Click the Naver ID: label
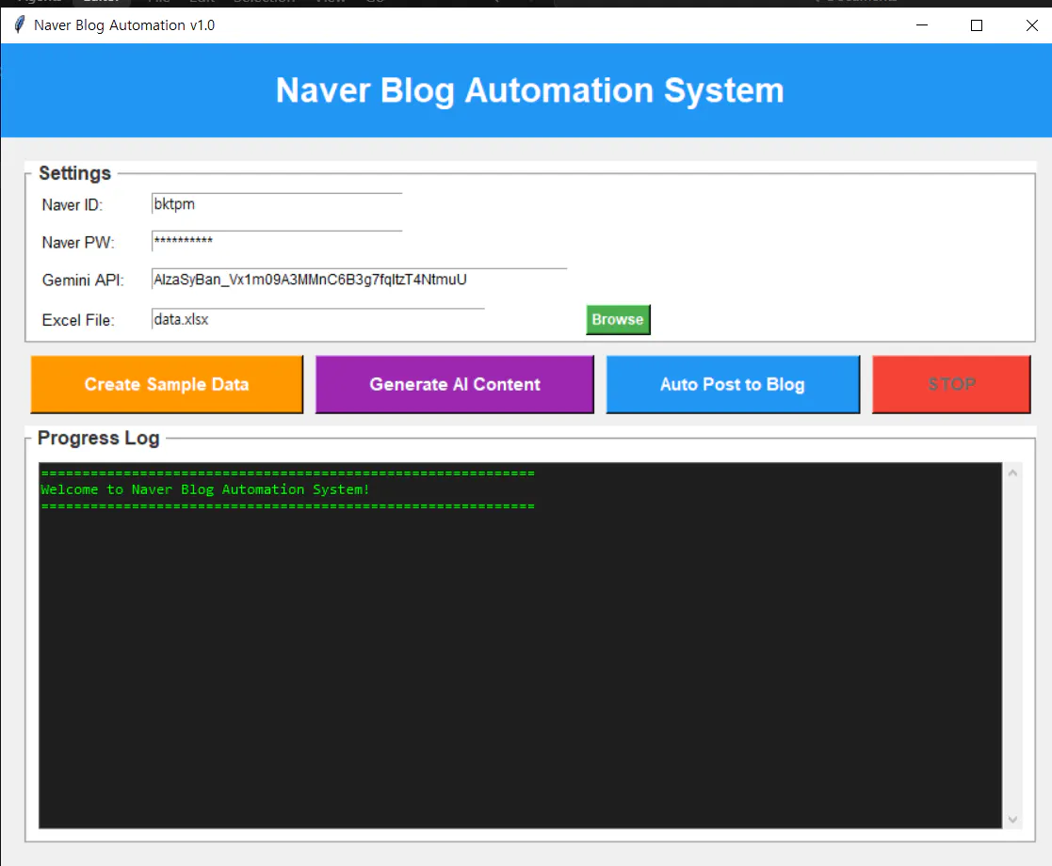The height and width of the screenshot is (866, 1052). pyautogui.click(x=73, y=204)
